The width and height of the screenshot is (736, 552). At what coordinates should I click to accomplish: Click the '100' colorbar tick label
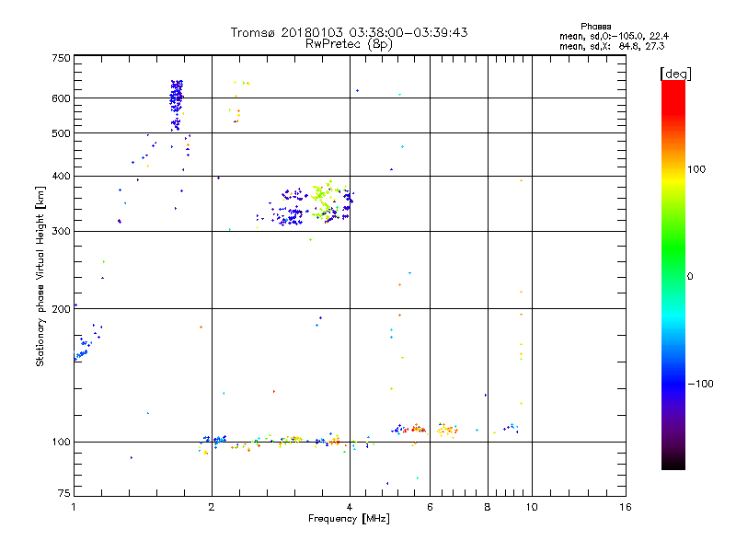(696, 169)
